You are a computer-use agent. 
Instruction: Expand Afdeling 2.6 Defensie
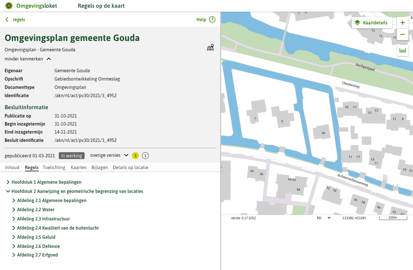coord(14,246)
